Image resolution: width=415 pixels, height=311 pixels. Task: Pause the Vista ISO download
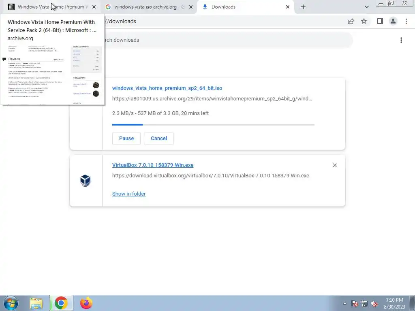(126, 138)
